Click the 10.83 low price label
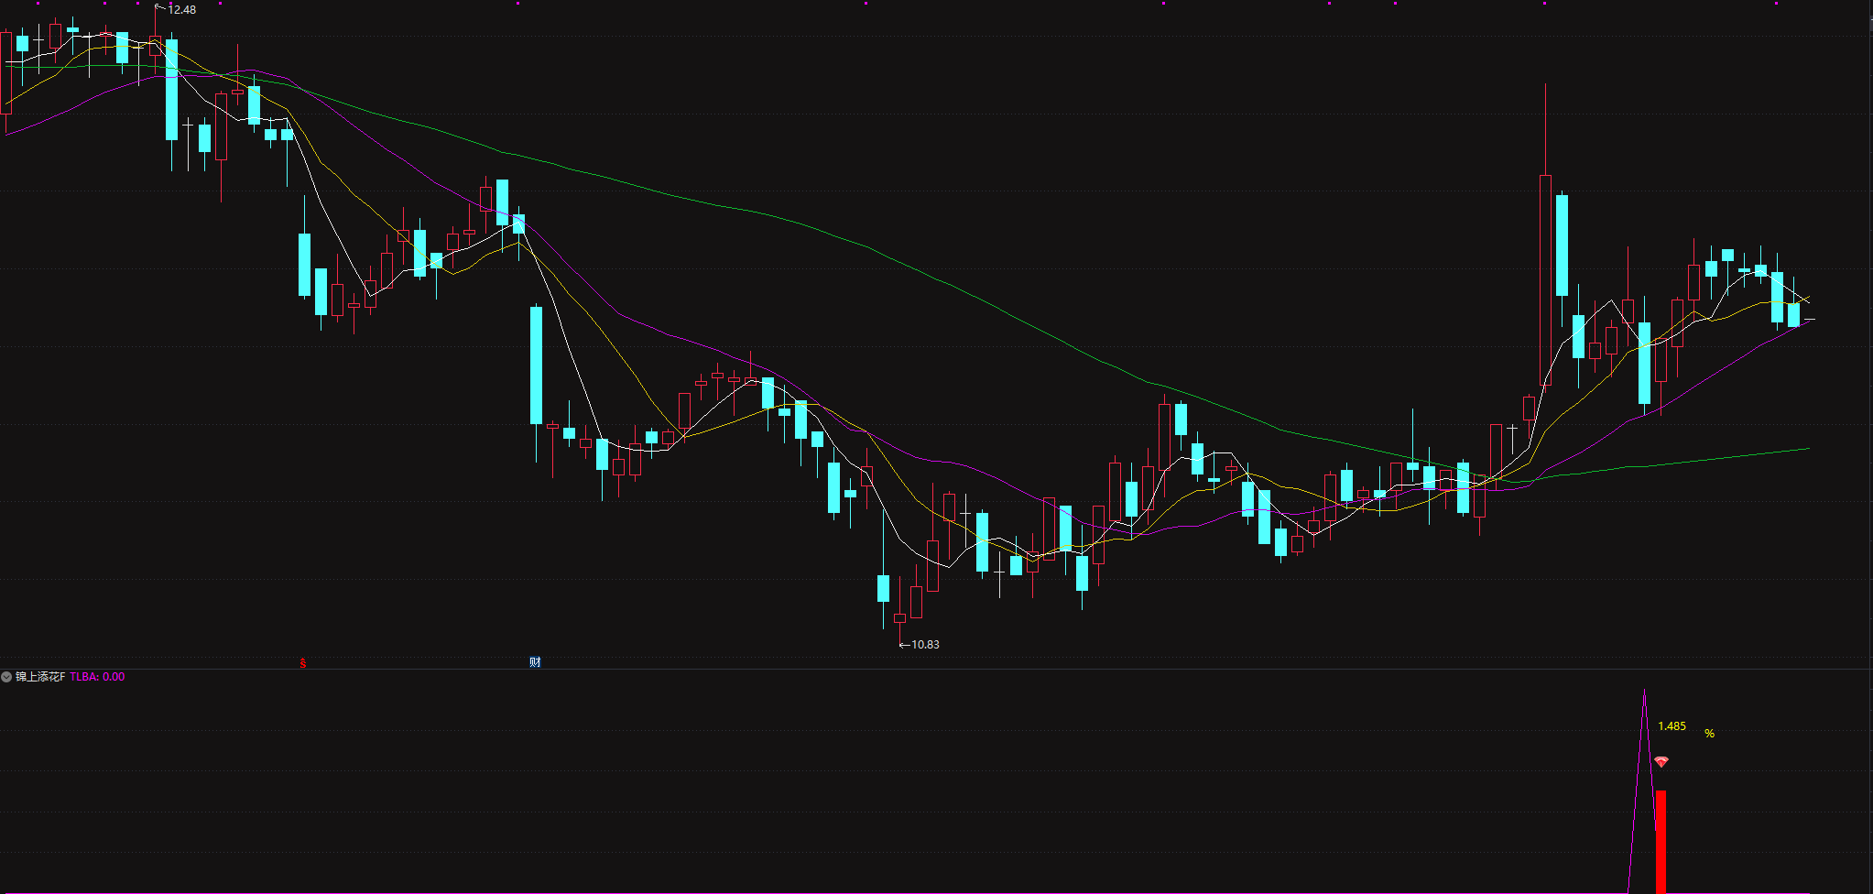 (925, 645)
